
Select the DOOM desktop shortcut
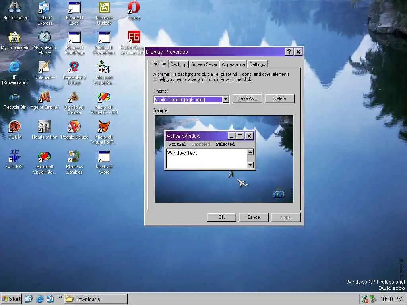15,130
